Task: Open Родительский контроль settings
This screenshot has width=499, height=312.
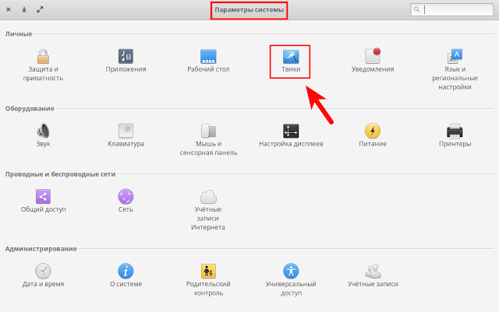Action: click(x=208, y=280)
